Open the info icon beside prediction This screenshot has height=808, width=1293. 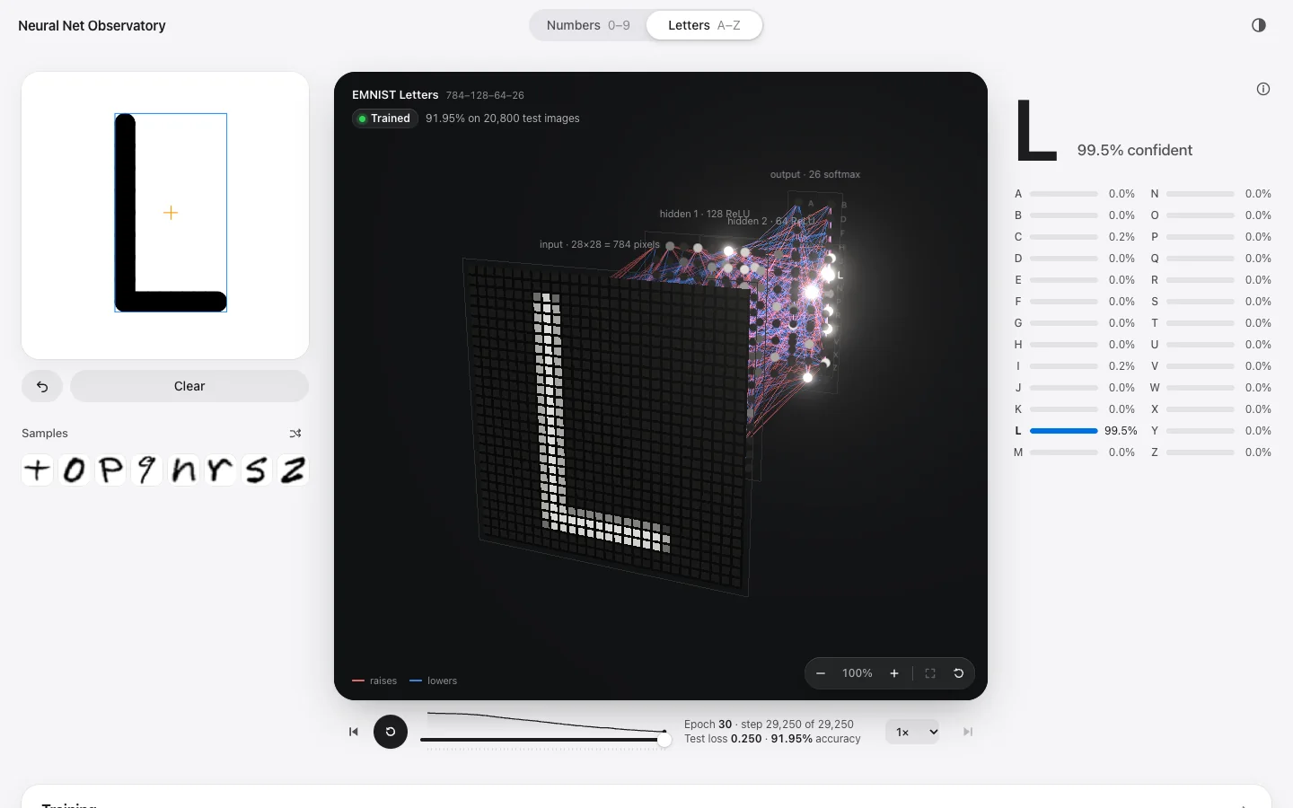click(1263, 89)
